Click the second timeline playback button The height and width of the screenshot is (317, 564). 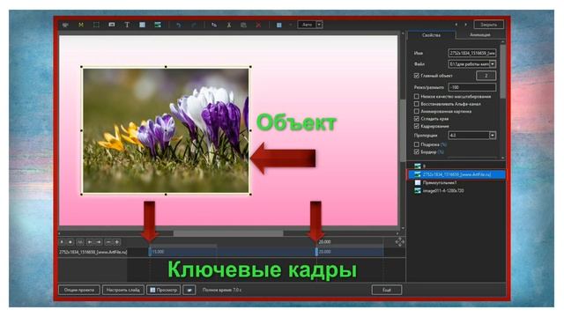click(70, 242)
